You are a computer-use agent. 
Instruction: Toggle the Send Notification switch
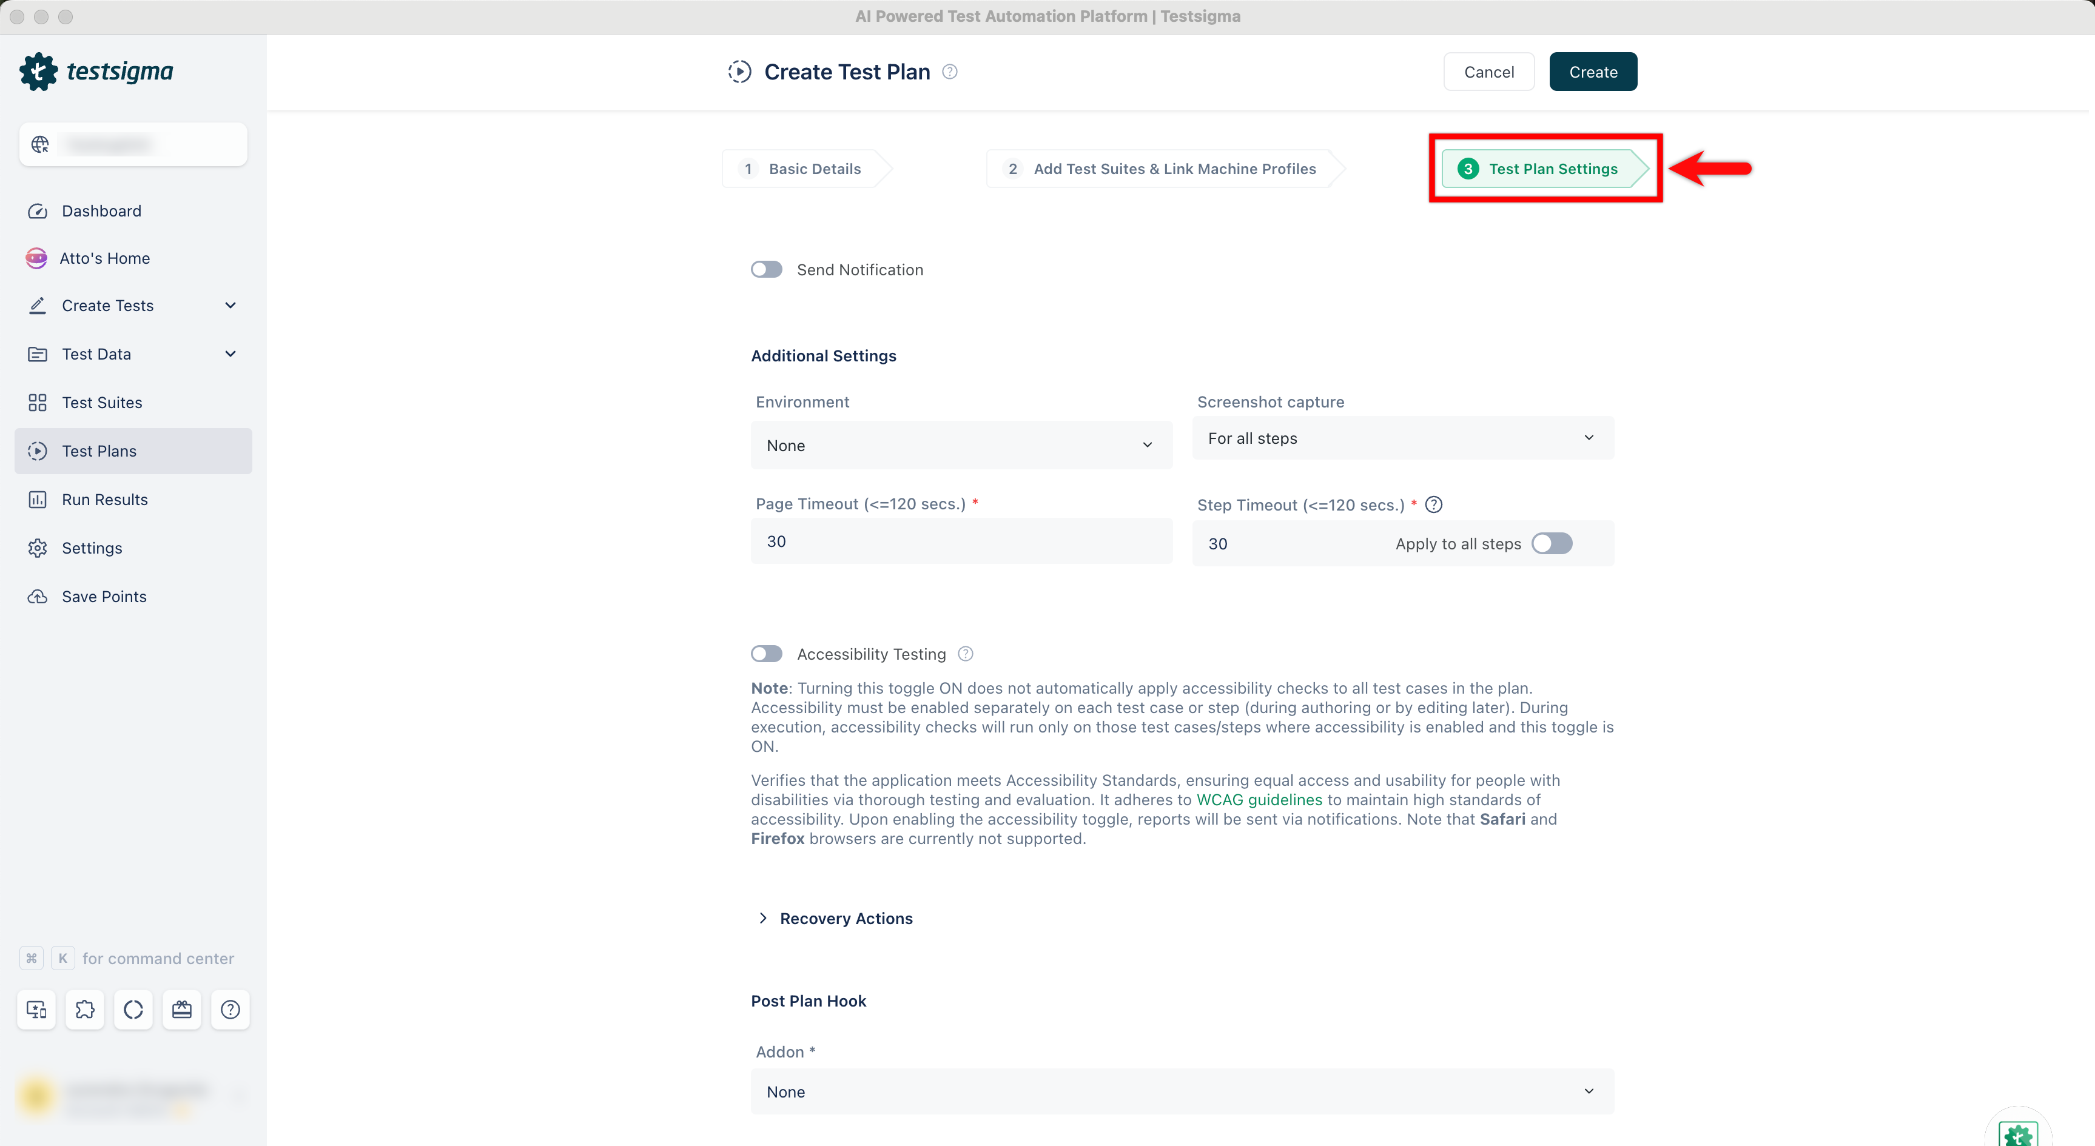[766, 270]
